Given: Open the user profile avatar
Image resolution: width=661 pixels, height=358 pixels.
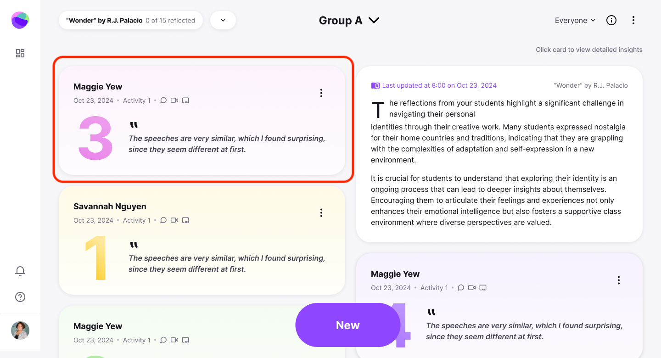Looking at the screenshot, I should (20, 330).
